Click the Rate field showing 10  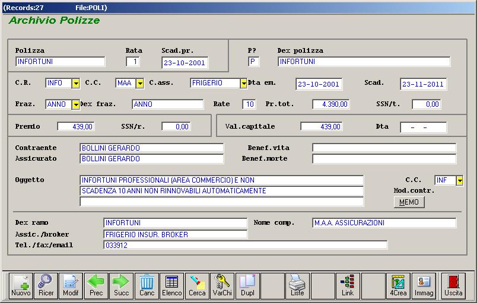(x=249, y=104)
